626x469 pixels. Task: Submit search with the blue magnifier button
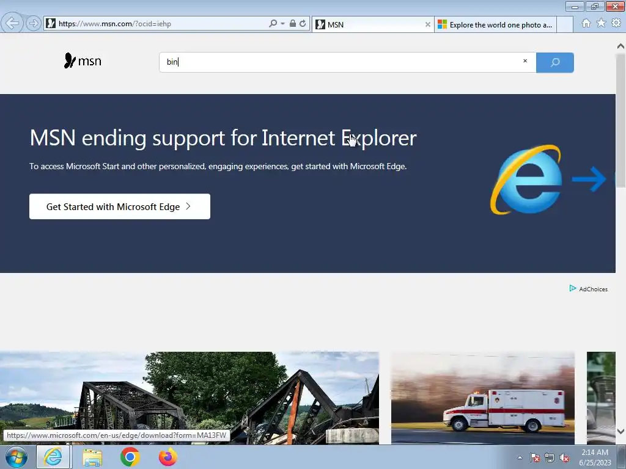[555, 62]
